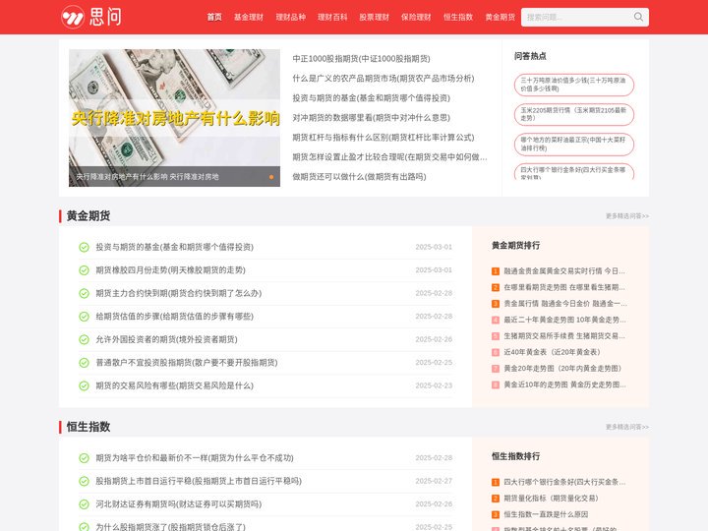708x531 pixels.
Task: Click green check icon beside 给期货估值的步骤
Action: click(x=84, y=317)
